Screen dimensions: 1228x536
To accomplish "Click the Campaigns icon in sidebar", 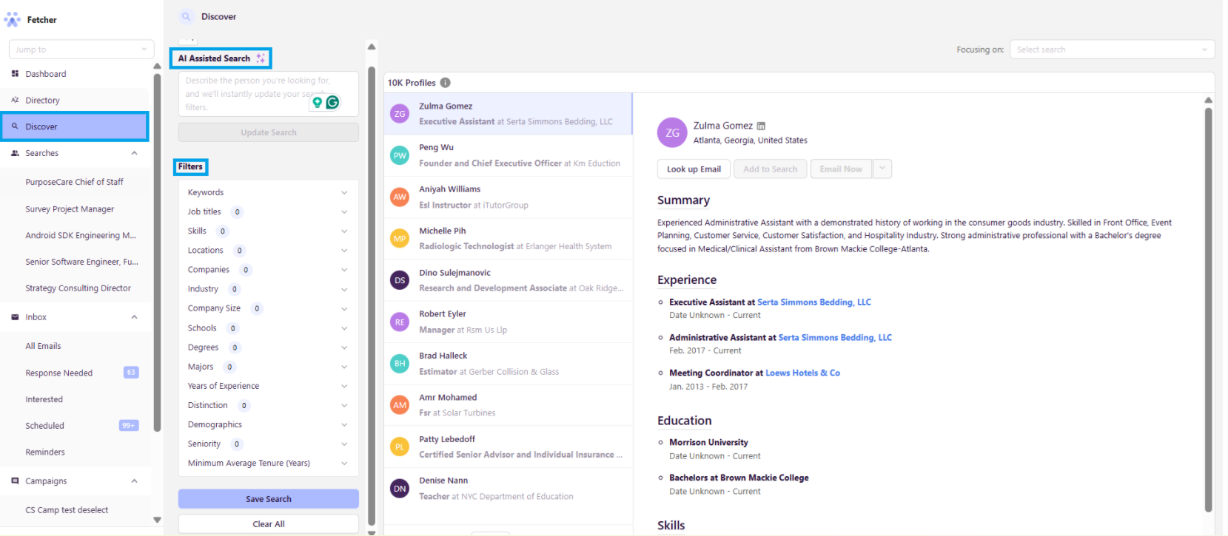I will pyautogui.click(x=15, y=481).
